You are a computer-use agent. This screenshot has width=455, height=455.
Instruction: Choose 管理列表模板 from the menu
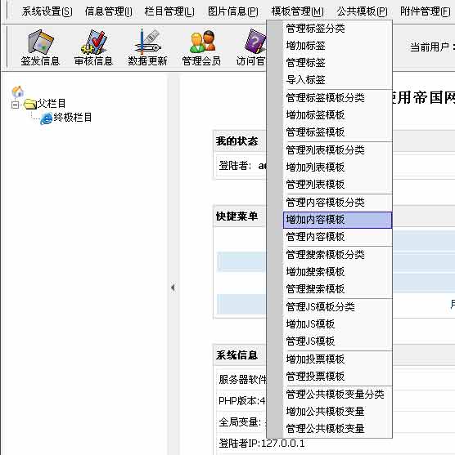(337, 185)
